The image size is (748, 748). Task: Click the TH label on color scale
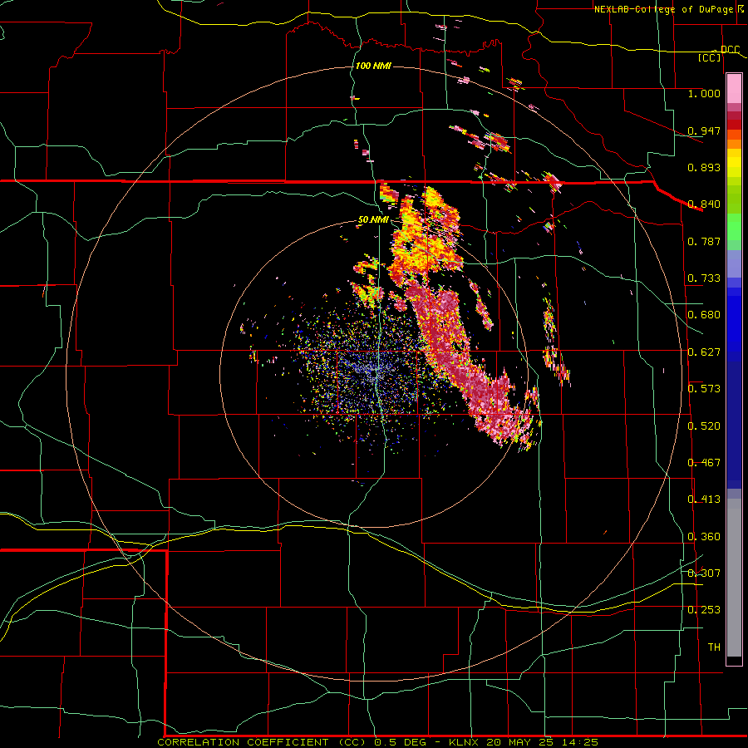(x=714, y=647)
